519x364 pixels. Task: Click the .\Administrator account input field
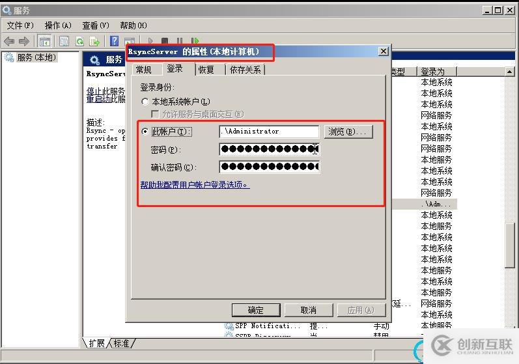coord(269,132)
